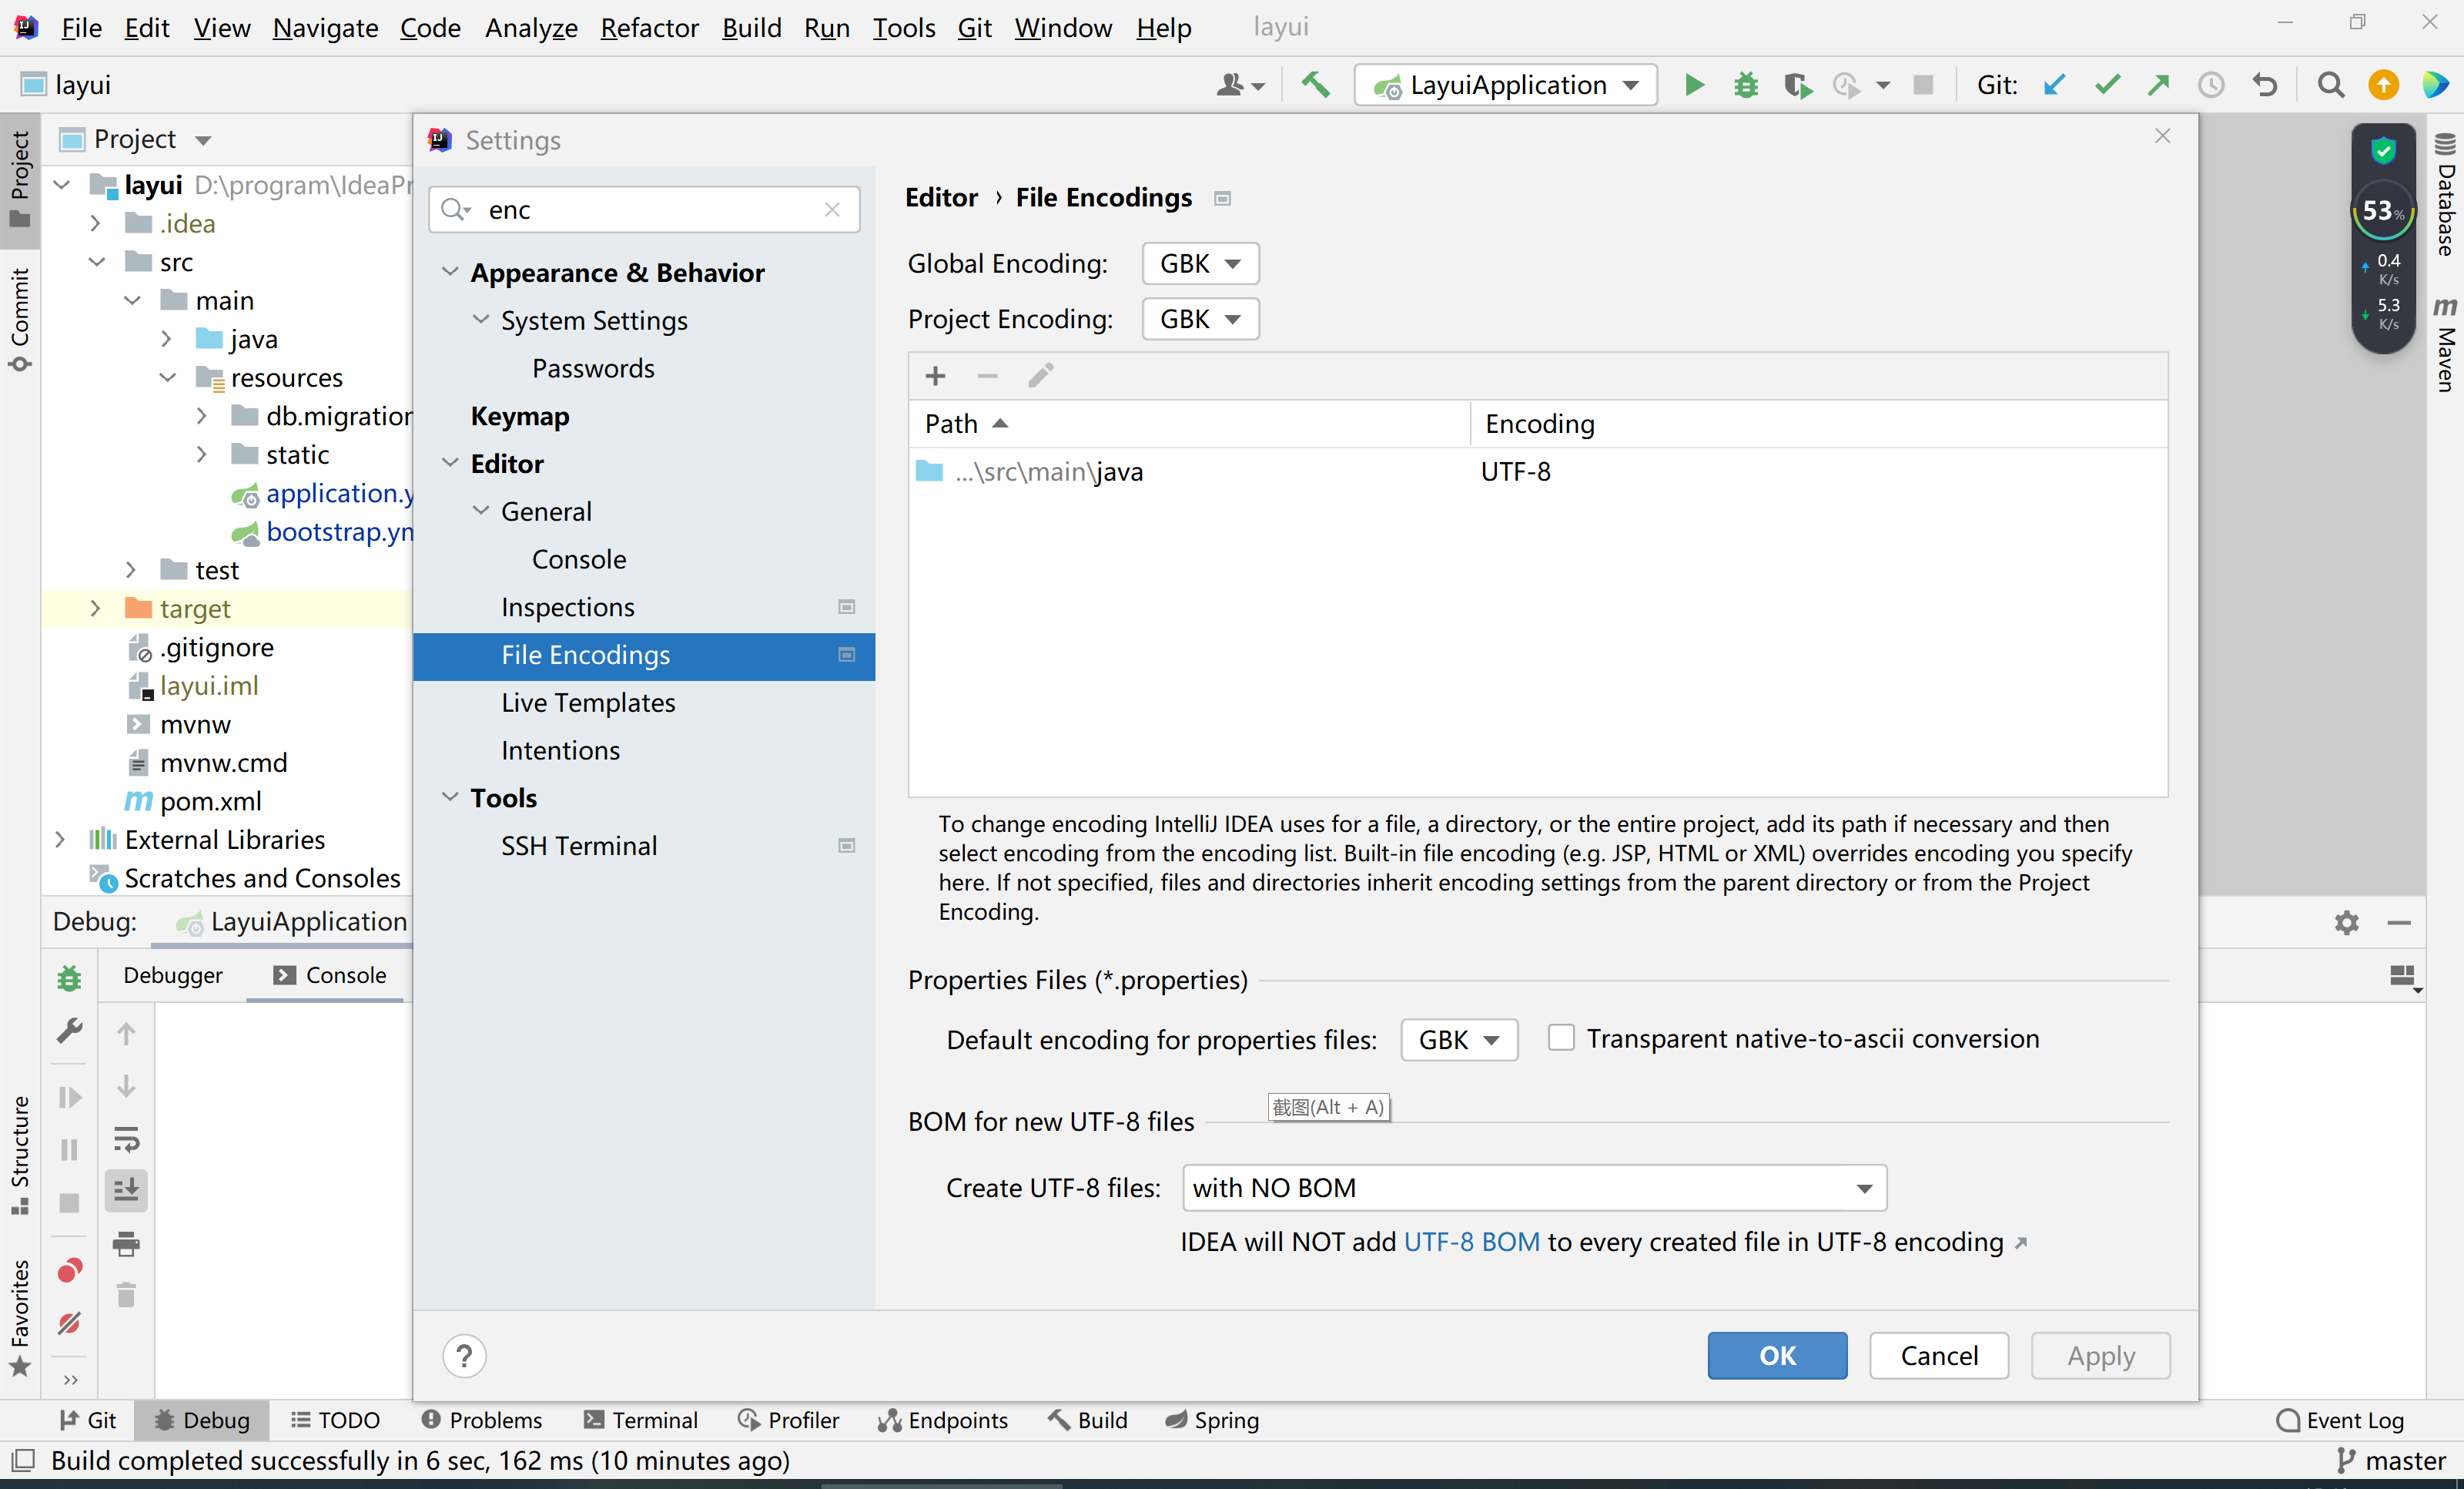2464x1489 pixels.
Task: Cancel the Settings dialog
Action: coord(1938,1356)
